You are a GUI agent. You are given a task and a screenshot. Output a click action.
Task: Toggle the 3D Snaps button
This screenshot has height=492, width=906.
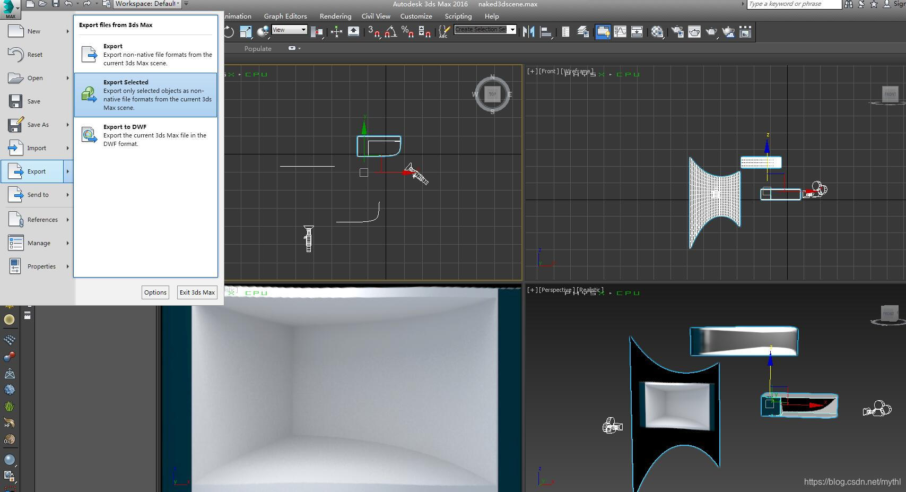(374, 32)
